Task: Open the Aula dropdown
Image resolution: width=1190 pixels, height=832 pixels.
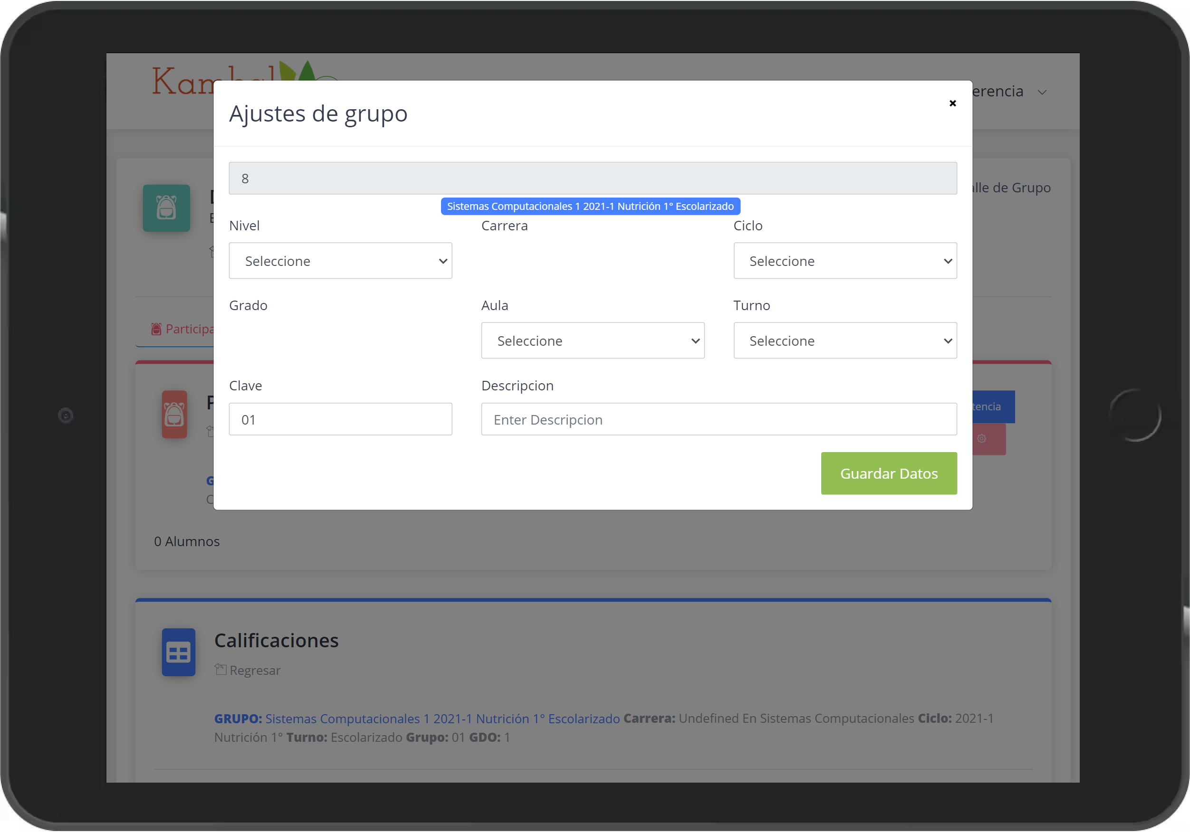Action: click(593, 340)
